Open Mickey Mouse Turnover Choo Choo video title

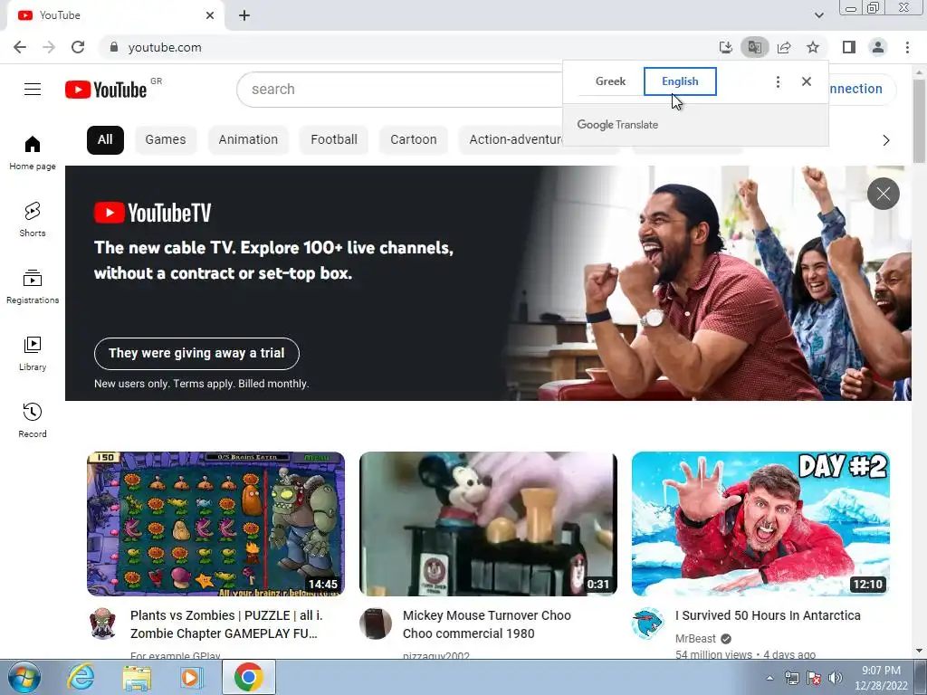486,624
